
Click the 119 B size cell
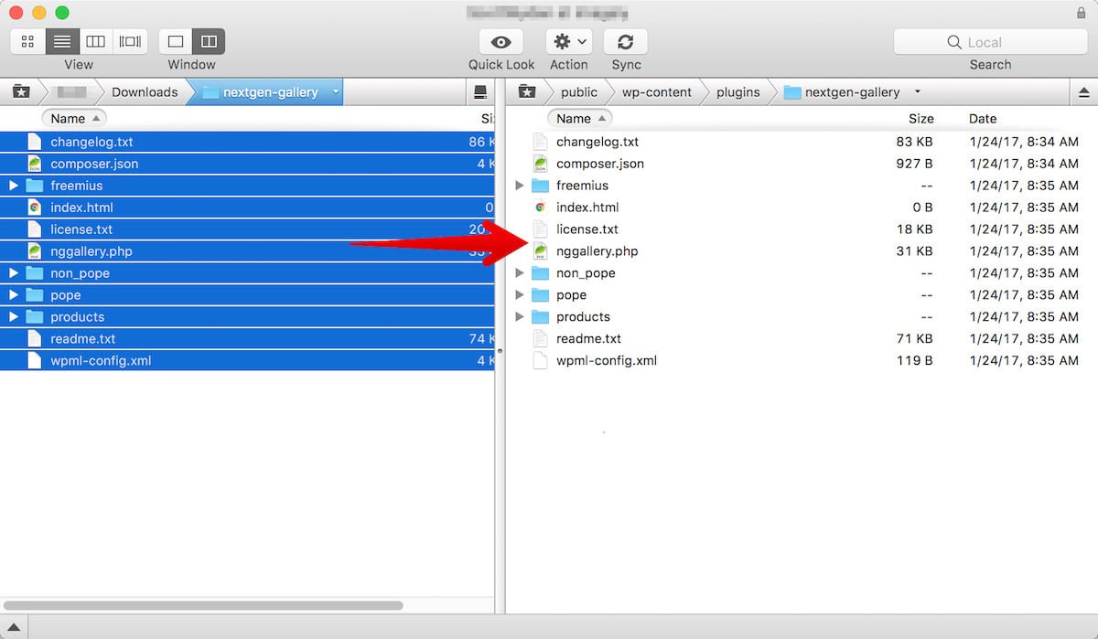pyautogui.click(x=914, y=361)
